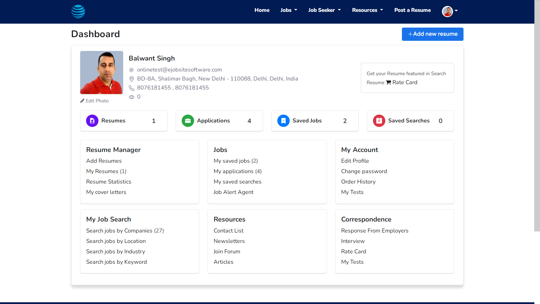This screenshot has width=540, height=304.
Task: Click the blue Saved Jobs bookmark icon
Action: (x=283, y=121)
